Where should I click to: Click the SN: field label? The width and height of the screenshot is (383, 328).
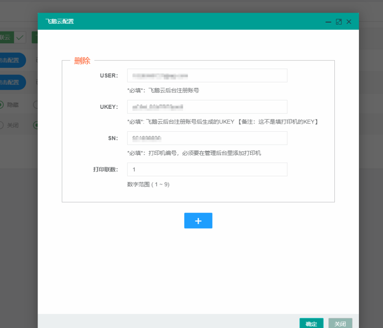click(x=113, y=138)
